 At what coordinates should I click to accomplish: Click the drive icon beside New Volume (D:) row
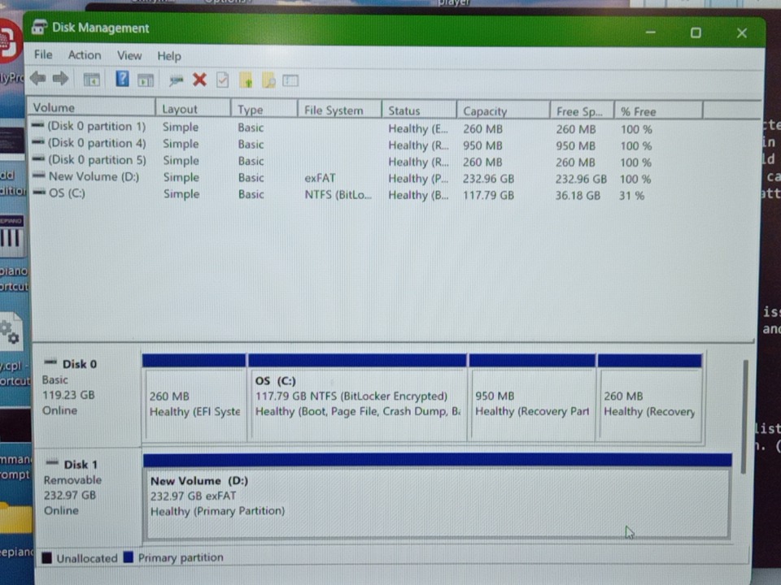pos(39,175)
